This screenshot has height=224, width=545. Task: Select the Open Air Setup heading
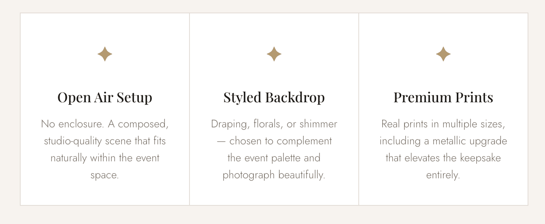(105, 97)
